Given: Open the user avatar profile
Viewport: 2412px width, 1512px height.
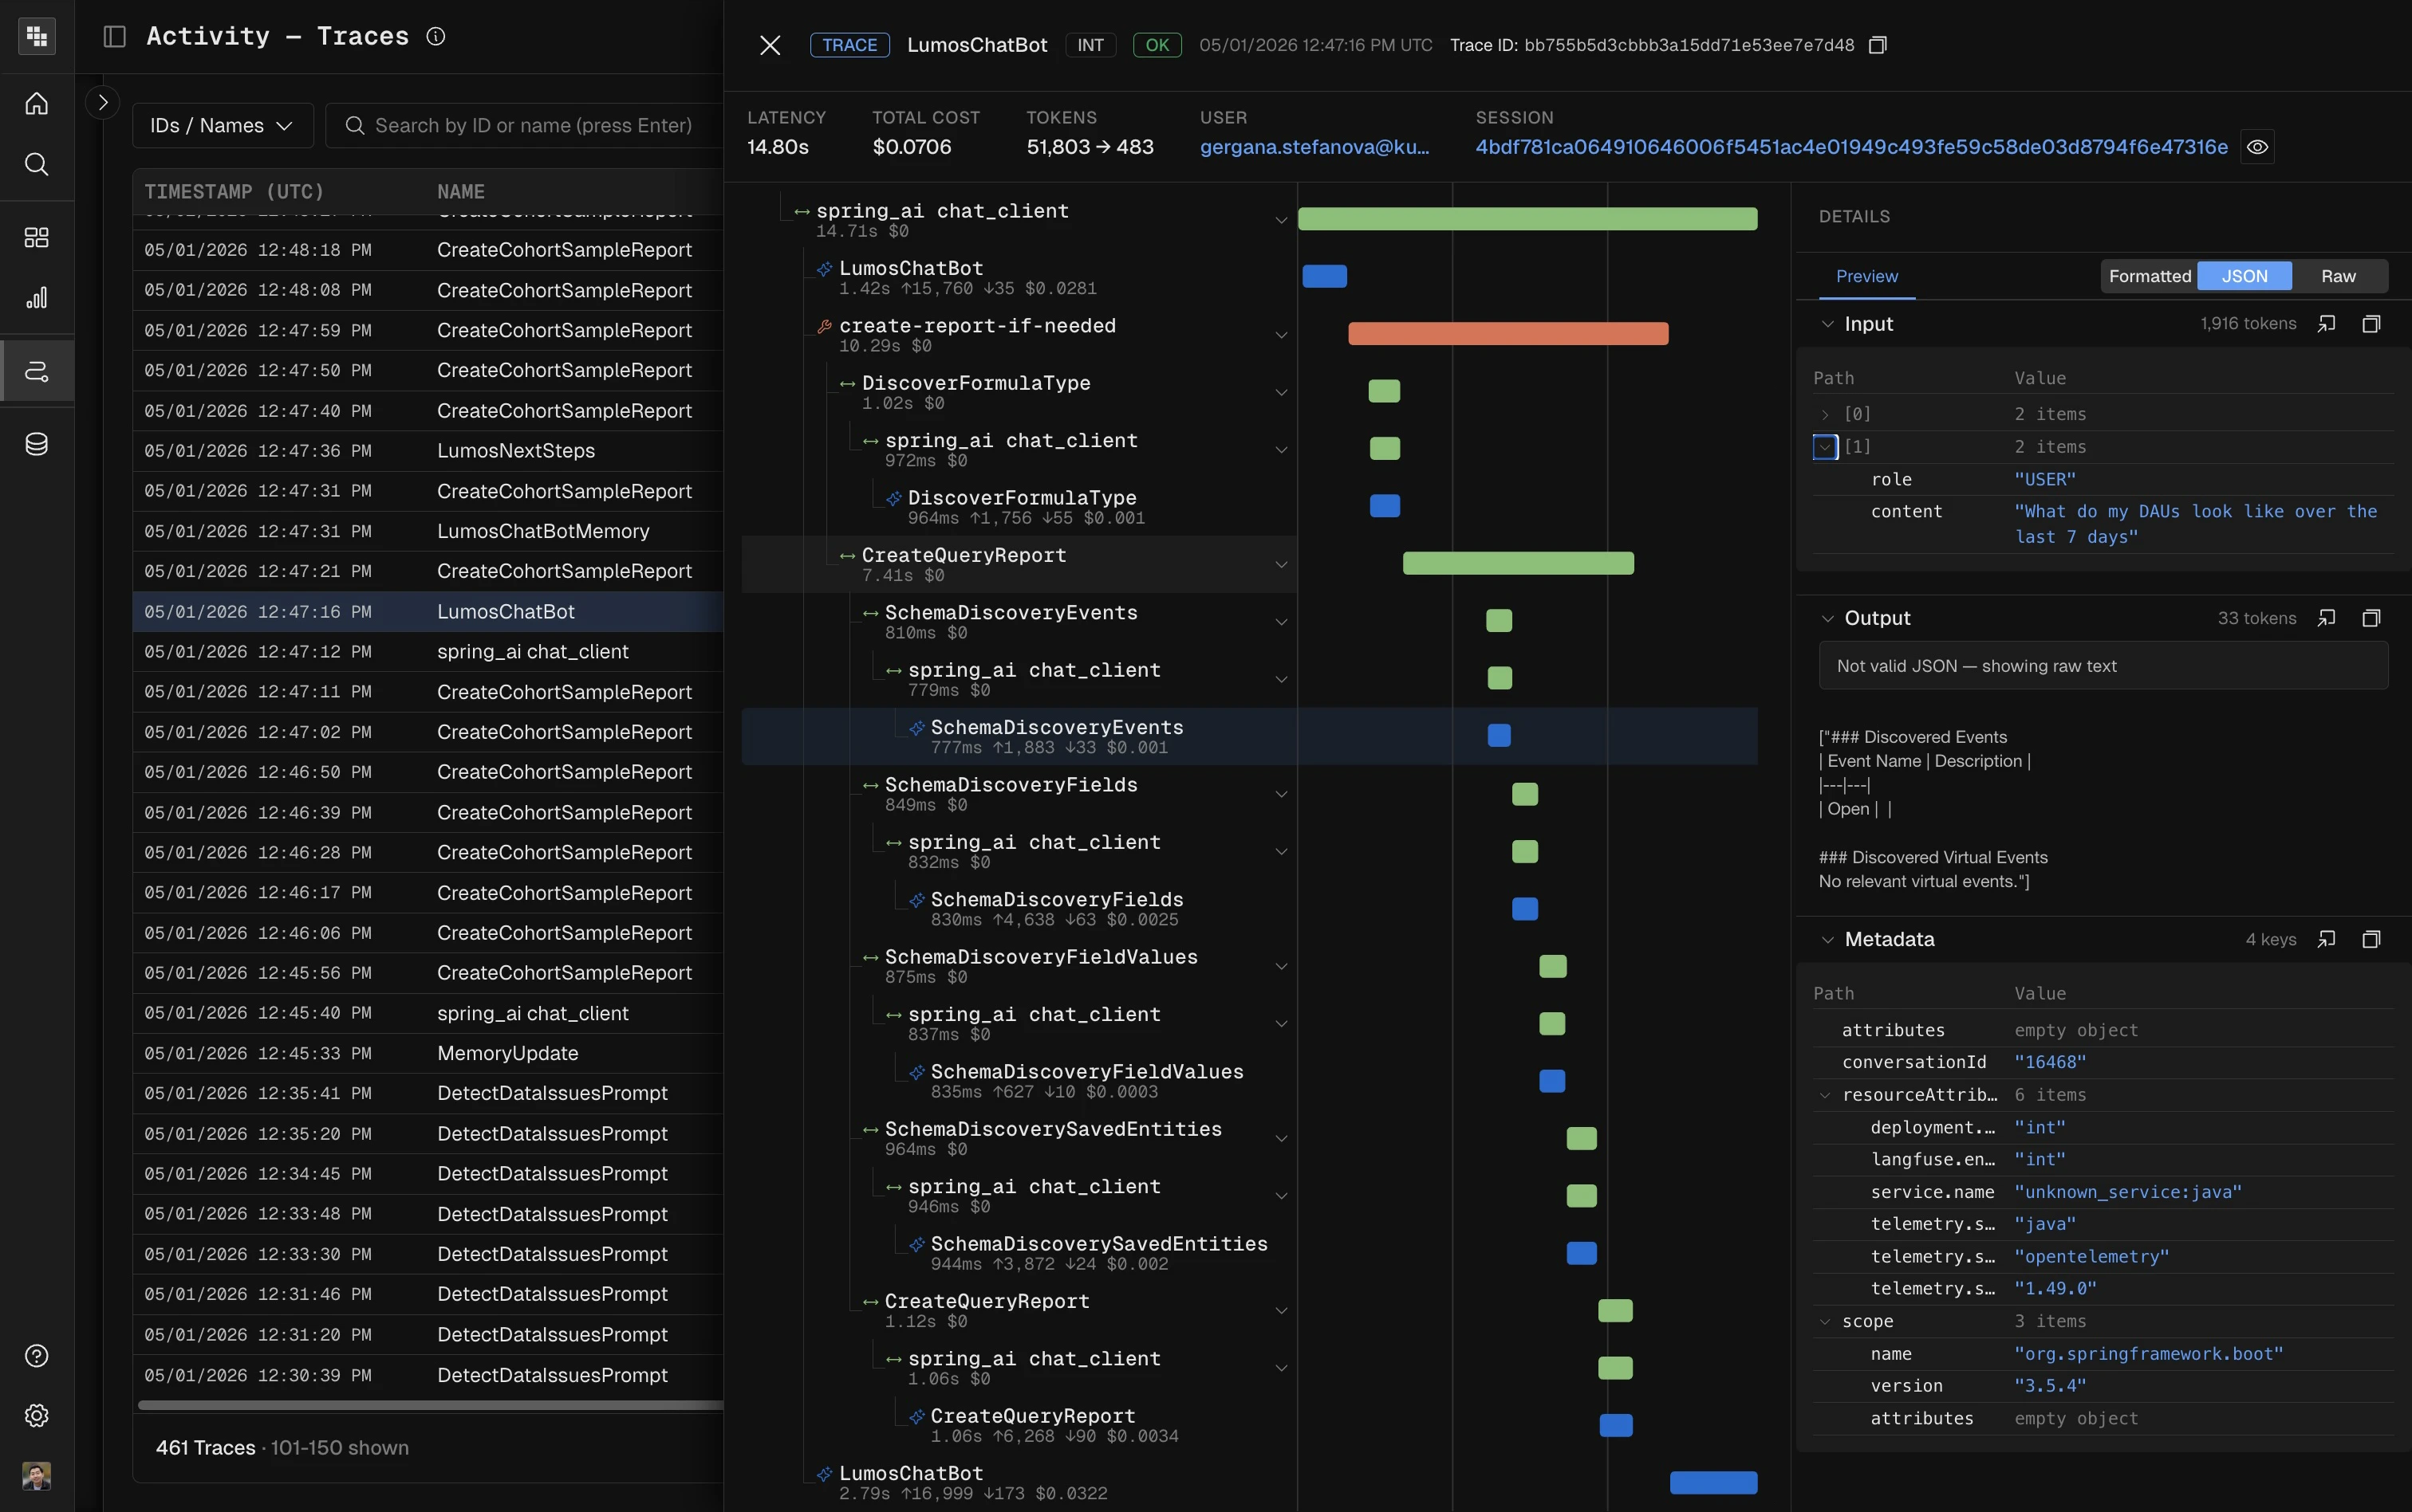Looking at the screenshot, I should tap(37, 1476).
